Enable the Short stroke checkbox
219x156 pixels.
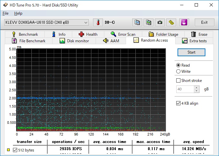[178, 81]
